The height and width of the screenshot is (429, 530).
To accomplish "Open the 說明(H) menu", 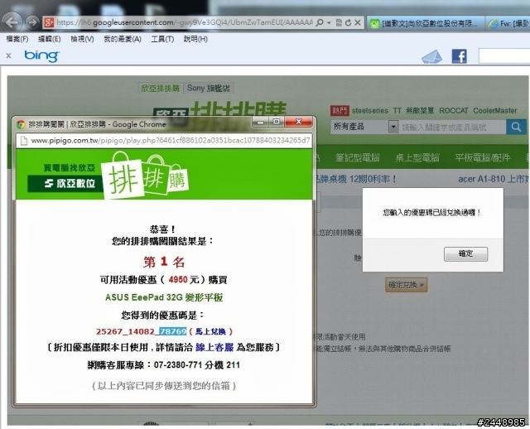I will [x=195, y=39].
